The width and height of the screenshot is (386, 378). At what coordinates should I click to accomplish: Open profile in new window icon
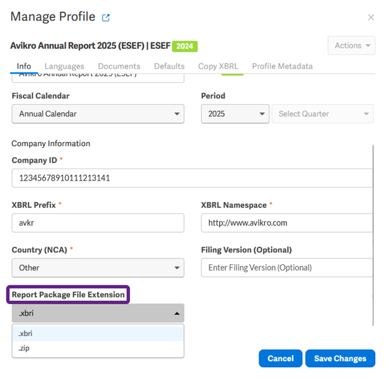point(106,18)
